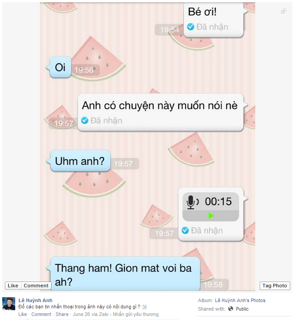Viewport: 296px width, 320px height.
Task: Click the Tag Photo button
Action: 275,286
